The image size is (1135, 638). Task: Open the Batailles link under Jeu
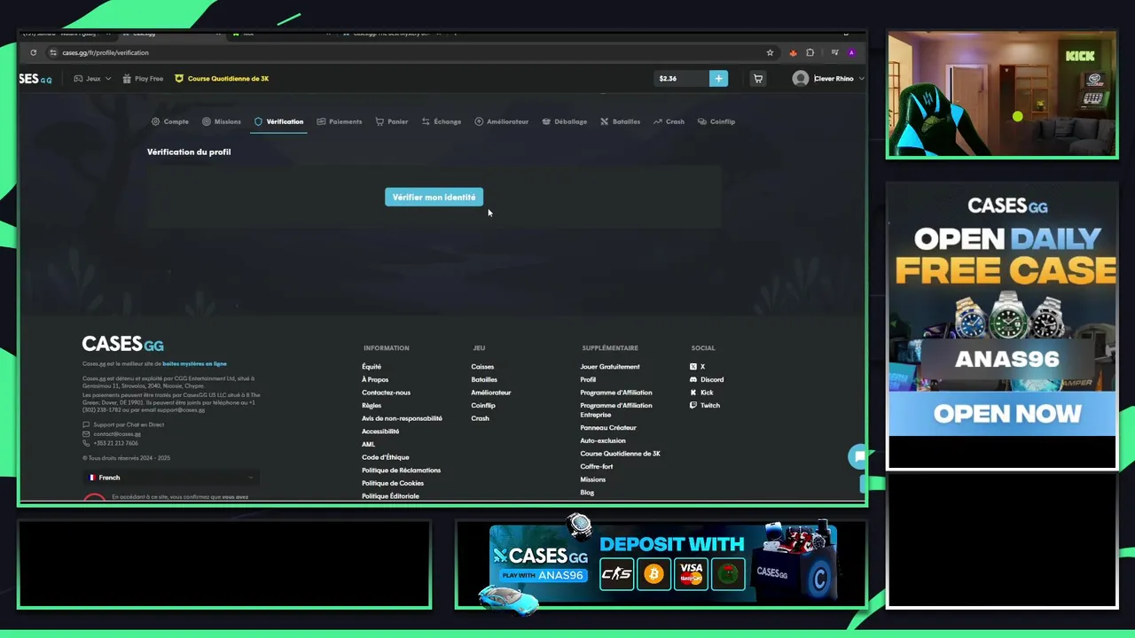point(484,379)
